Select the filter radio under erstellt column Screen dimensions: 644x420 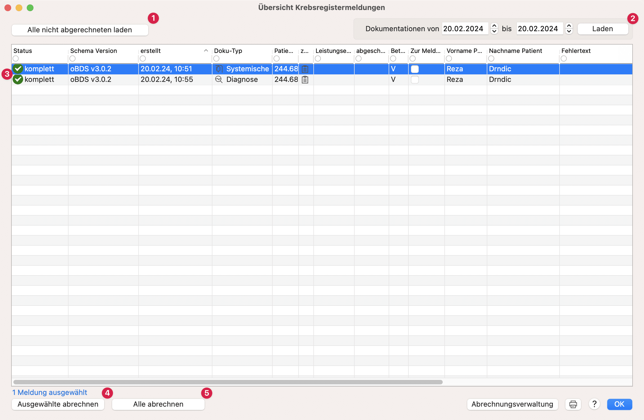click(143, 58)
